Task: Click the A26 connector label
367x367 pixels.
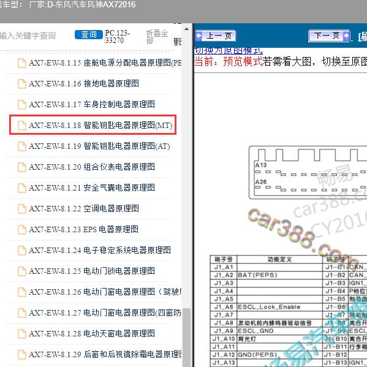Action: 261,182
